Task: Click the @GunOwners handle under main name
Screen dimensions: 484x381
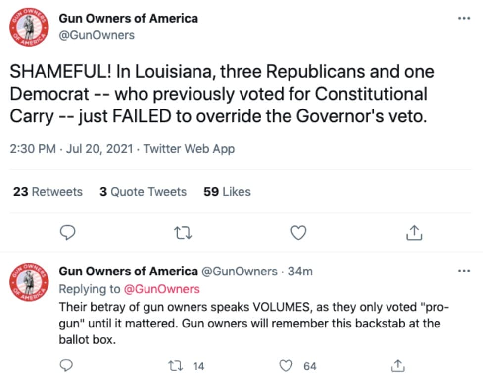Action: (x=97, y=35)
